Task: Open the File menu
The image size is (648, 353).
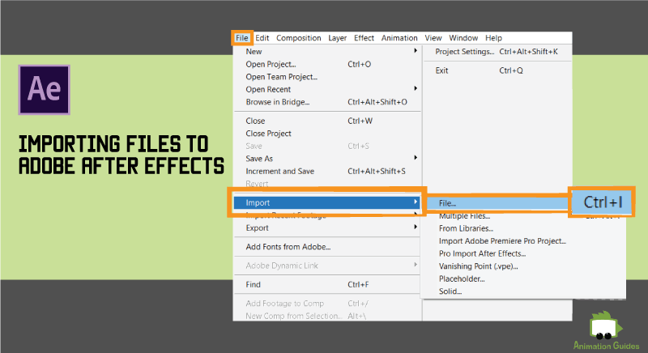Action: point(242,38)
